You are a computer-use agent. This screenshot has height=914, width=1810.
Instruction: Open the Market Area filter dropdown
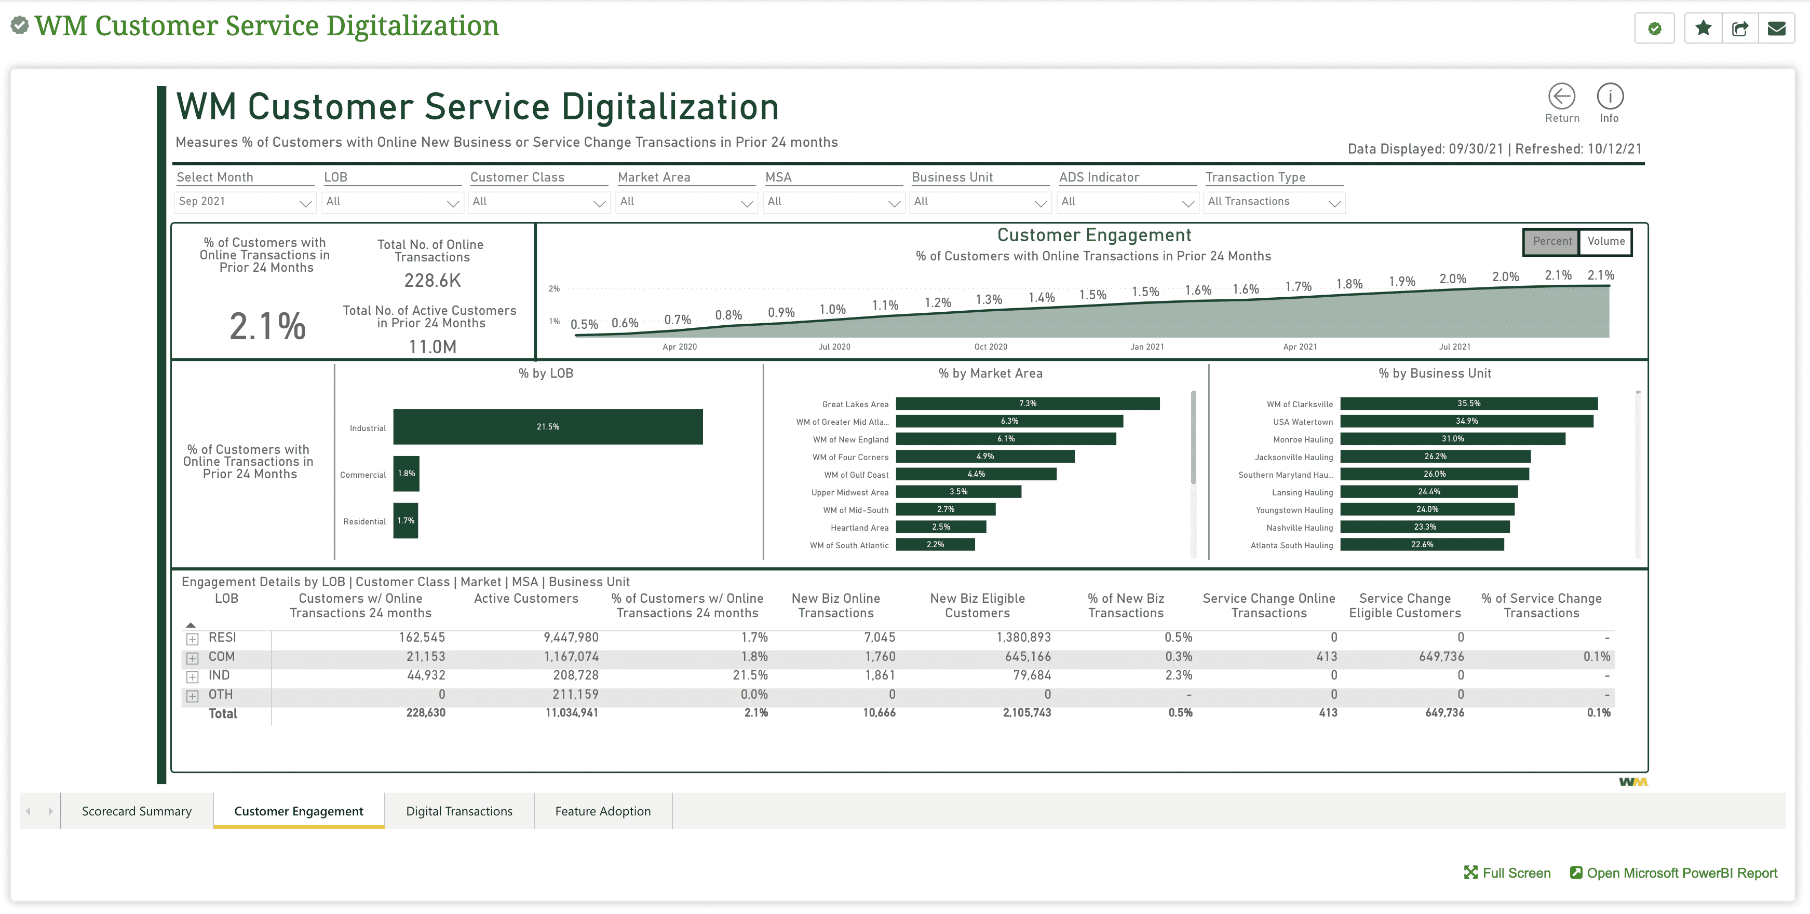coord(686,202)
